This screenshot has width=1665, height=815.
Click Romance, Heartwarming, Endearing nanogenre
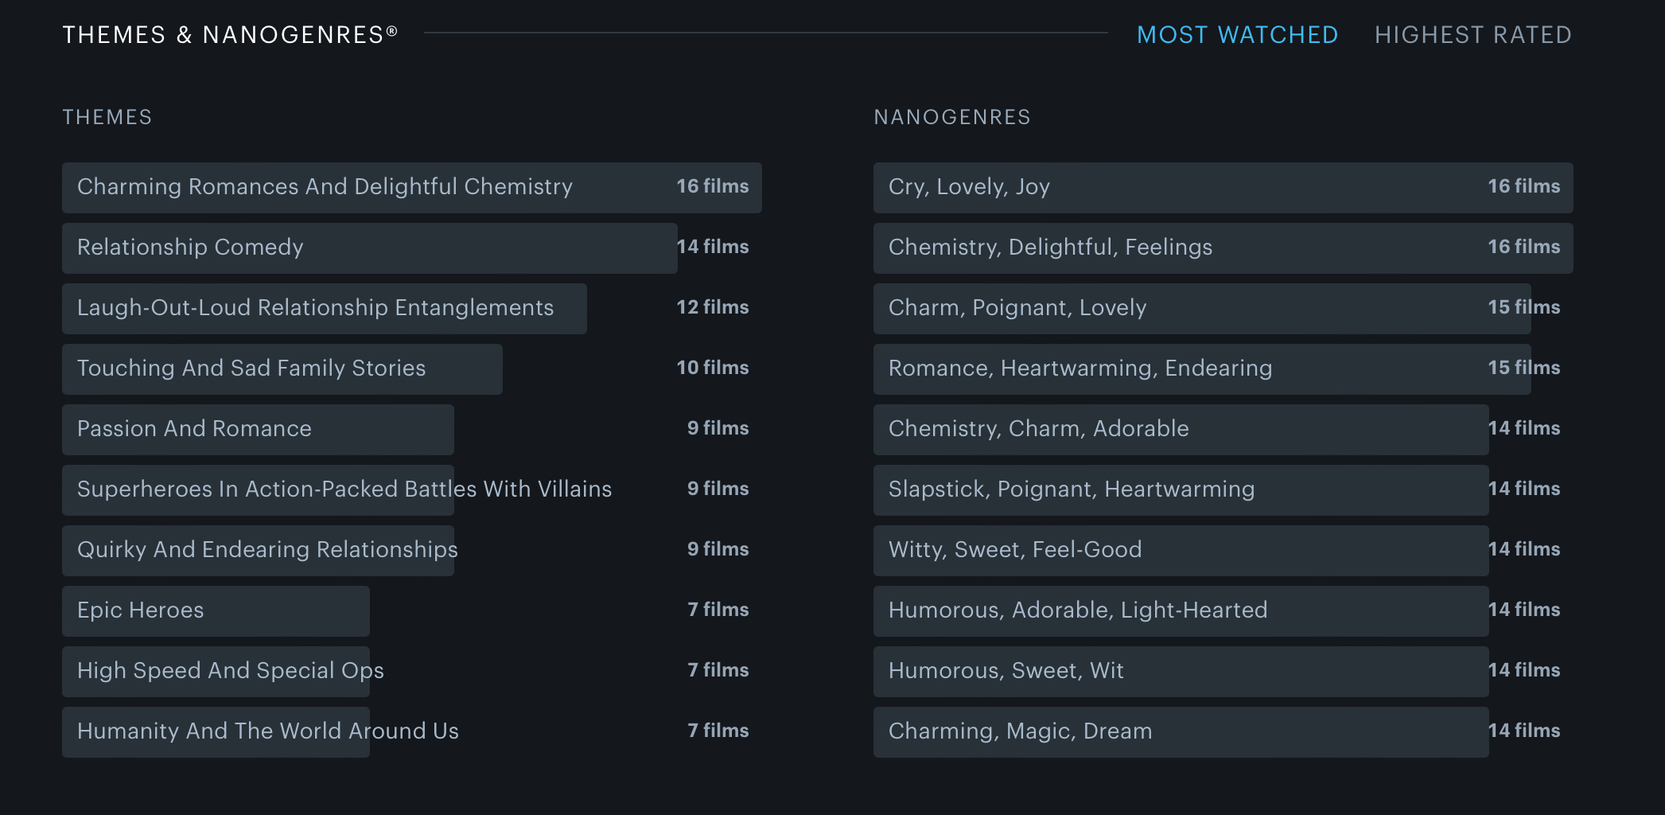click(1080, 369)
